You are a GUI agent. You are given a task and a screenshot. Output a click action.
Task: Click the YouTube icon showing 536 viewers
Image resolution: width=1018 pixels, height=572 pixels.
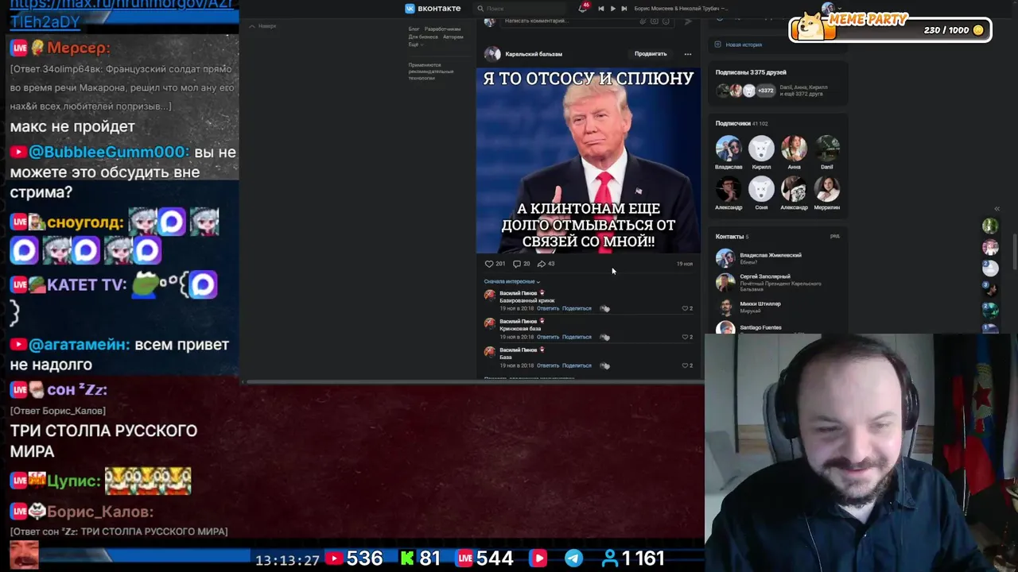pos(334,558)
